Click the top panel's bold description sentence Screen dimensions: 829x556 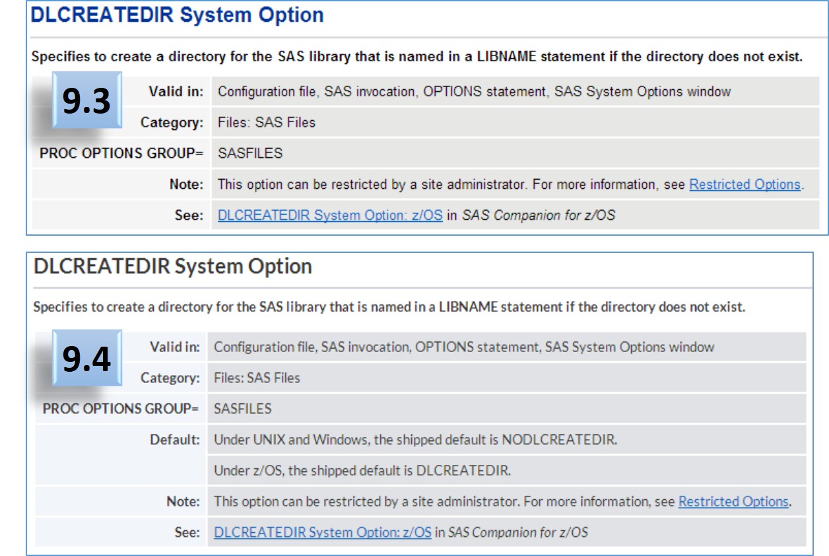(417, 57)
